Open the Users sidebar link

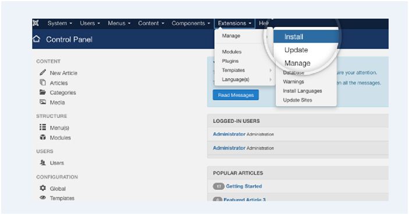57,163
